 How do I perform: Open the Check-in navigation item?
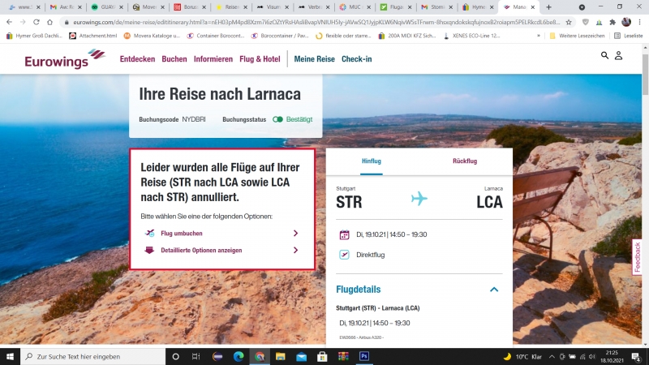click(x=356, y=59)
